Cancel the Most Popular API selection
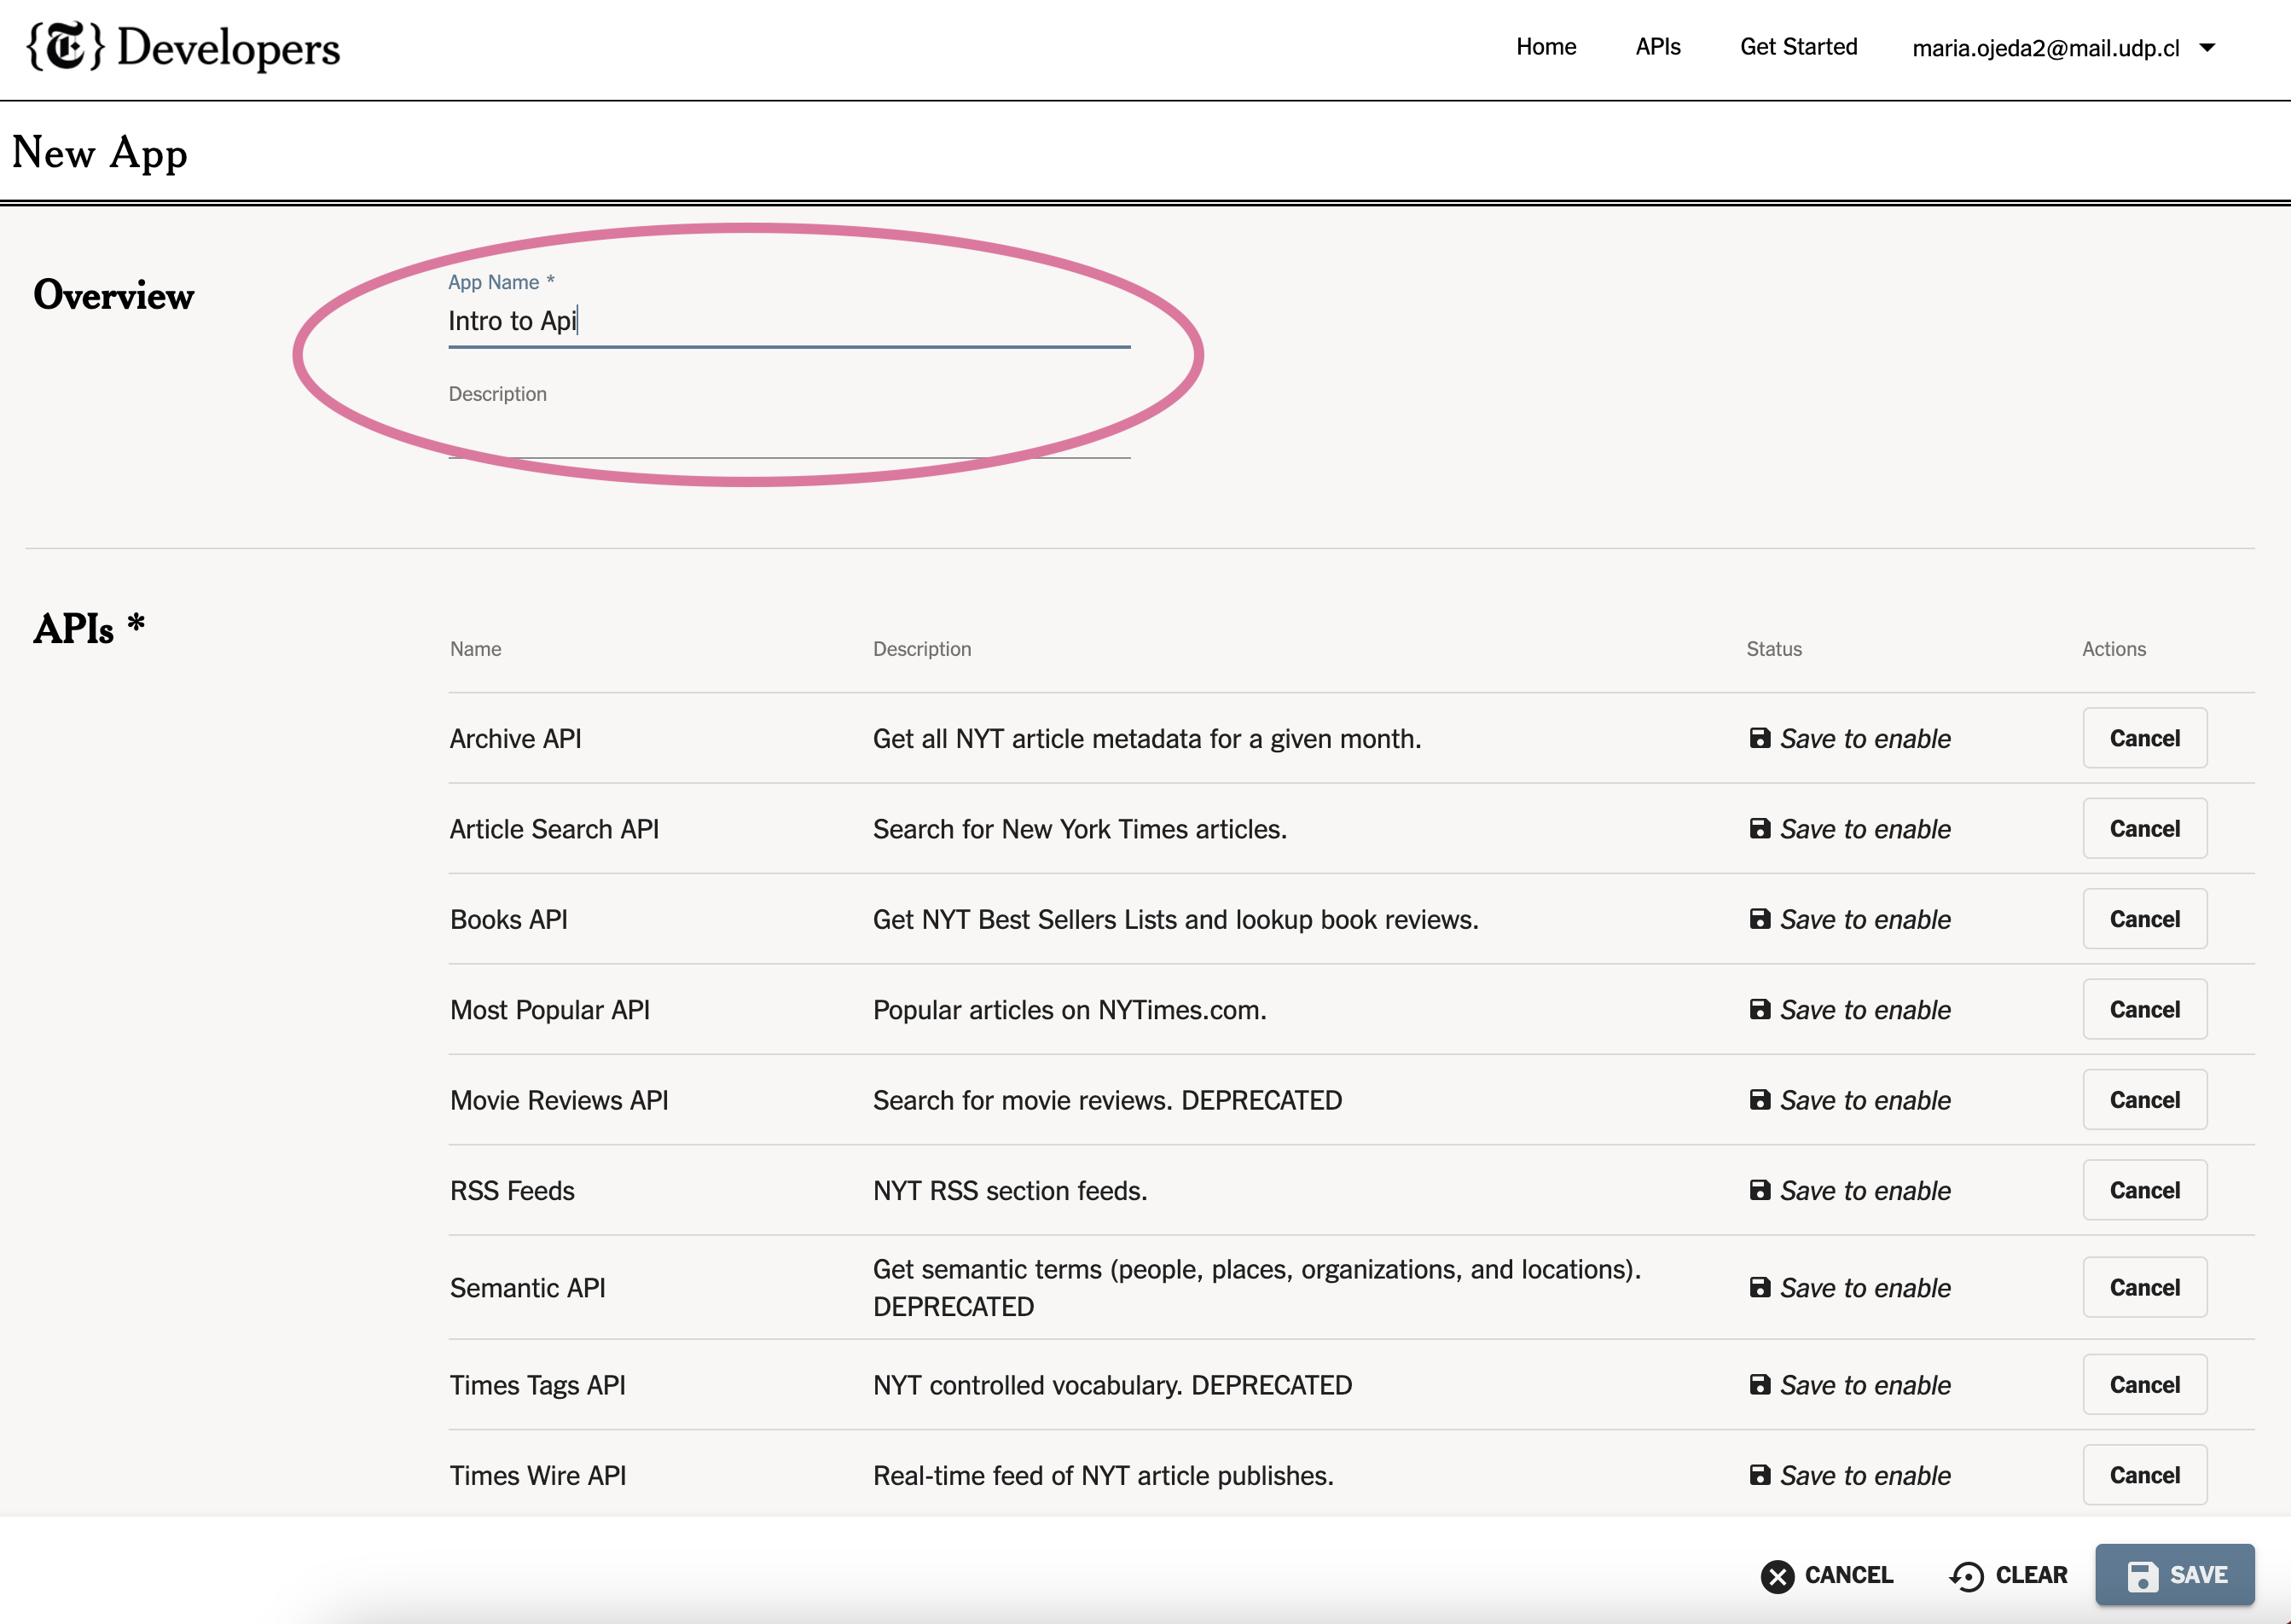The image size is (2291, 1624). [x=2145, y=1009]
